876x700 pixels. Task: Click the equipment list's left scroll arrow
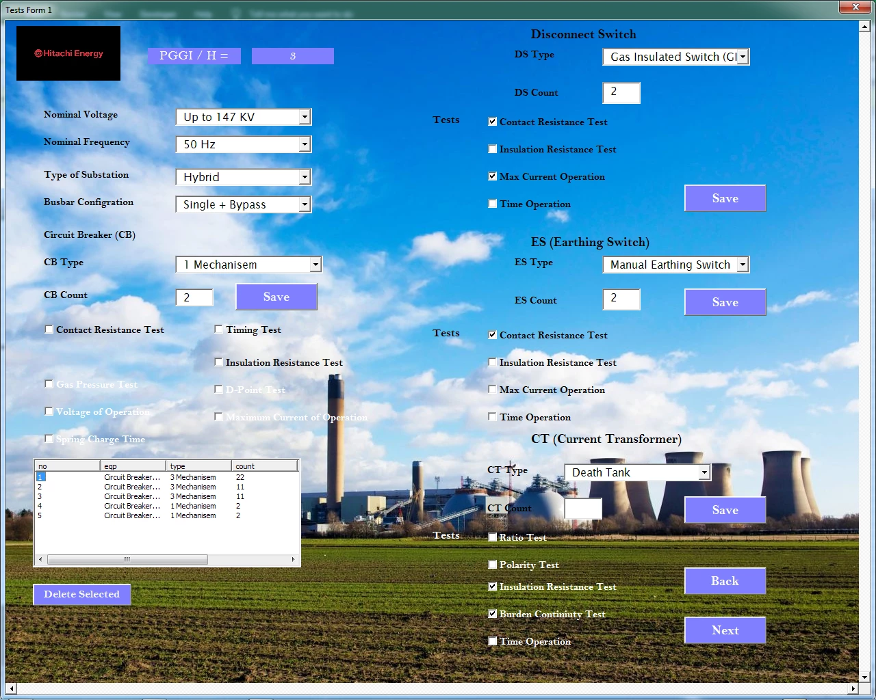coord(40,559)
